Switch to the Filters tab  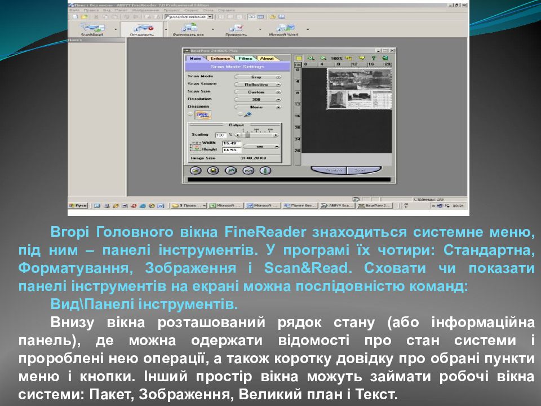[x=245, y=58]
